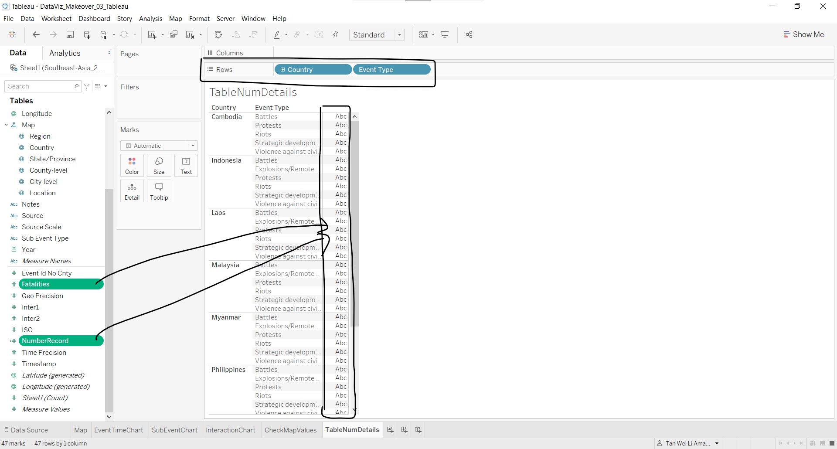Click the Duplicate worksheet icon

coord(174,35)
